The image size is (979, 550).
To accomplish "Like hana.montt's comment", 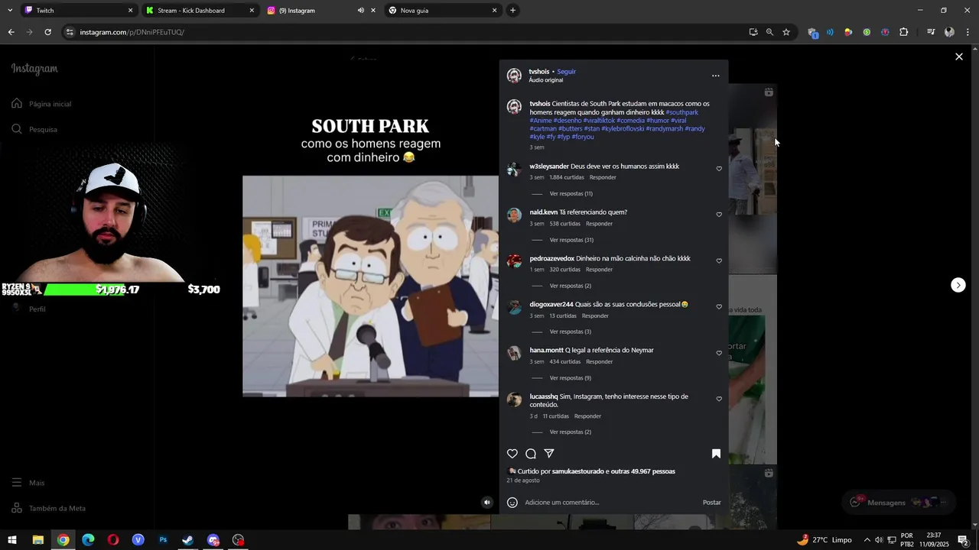I will click(719, 353).
